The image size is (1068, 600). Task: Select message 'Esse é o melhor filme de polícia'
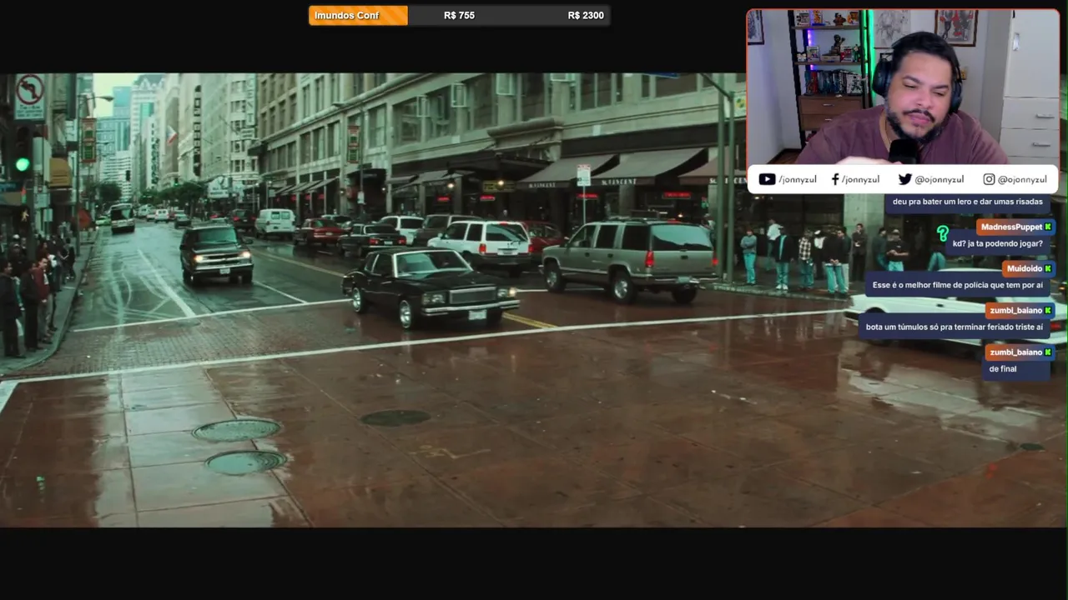pos(957,285)
